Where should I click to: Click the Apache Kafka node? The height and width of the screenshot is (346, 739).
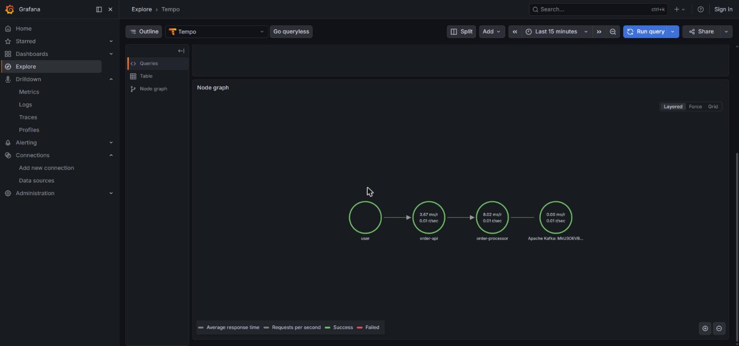click(x=556, y=218)
